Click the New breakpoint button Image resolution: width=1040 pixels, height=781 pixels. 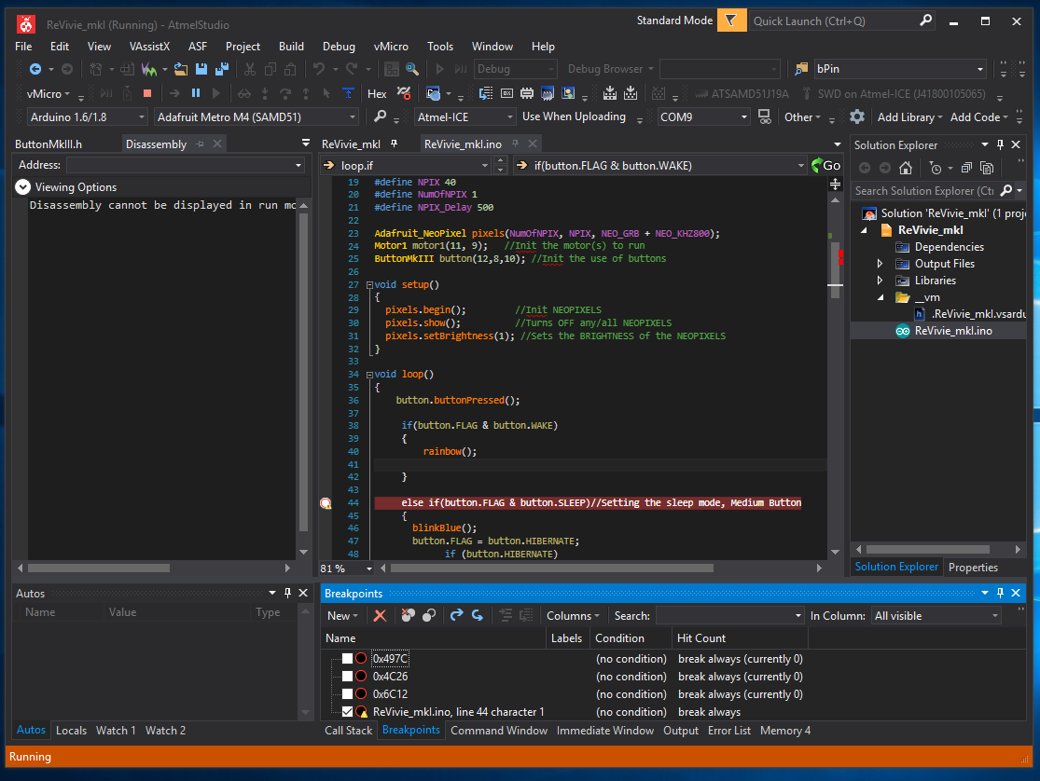pyautogui.click(x=342, y=616)
